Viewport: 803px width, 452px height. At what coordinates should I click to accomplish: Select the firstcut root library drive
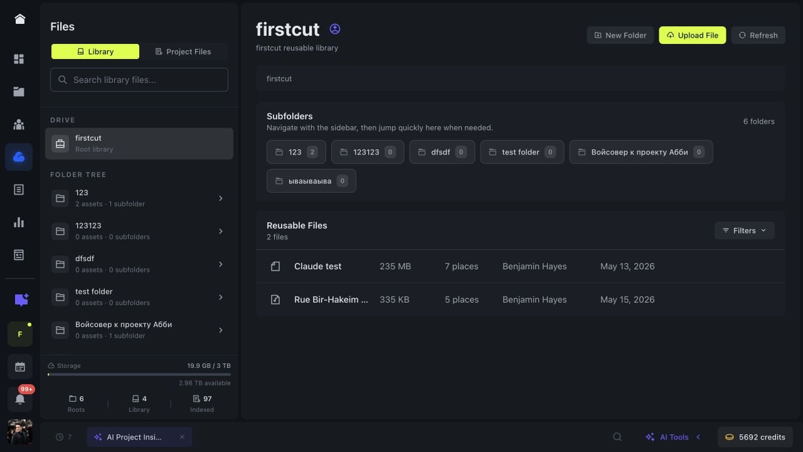pyautogui.click(x=139, y=143)
